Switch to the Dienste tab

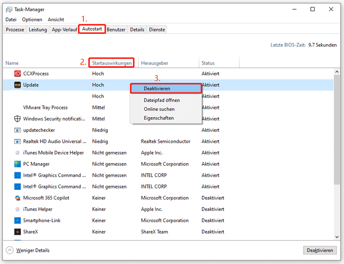[x=157, y=29]
